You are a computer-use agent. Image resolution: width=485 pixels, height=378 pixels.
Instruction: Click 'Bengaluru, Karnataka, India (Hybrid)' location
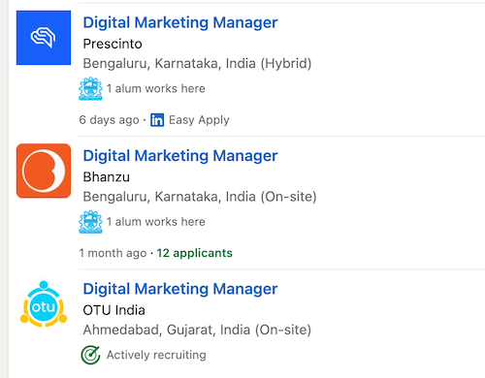tap(197, 64)
